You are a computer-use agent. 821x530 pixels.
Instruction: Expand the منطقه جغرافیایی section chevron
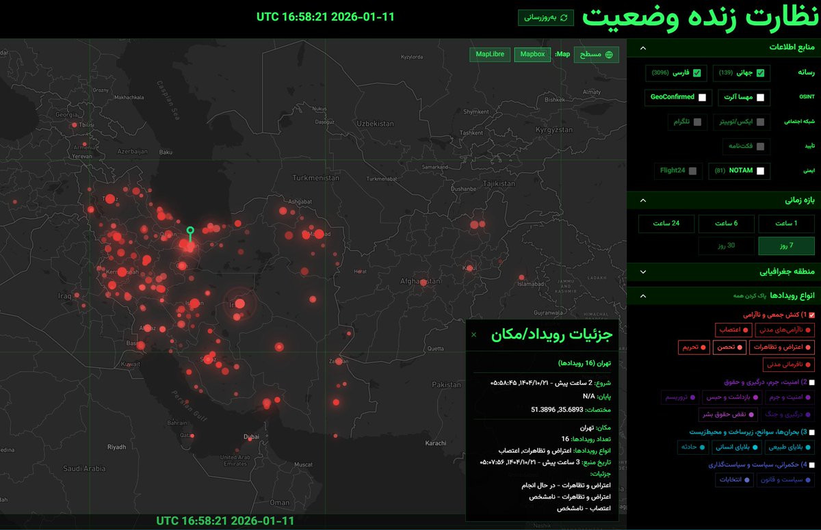point(643,271)
